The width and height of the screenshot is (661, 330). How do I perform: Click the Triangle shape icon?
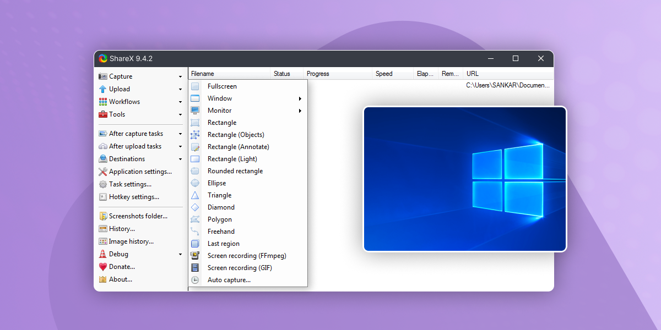click(195, 195)
